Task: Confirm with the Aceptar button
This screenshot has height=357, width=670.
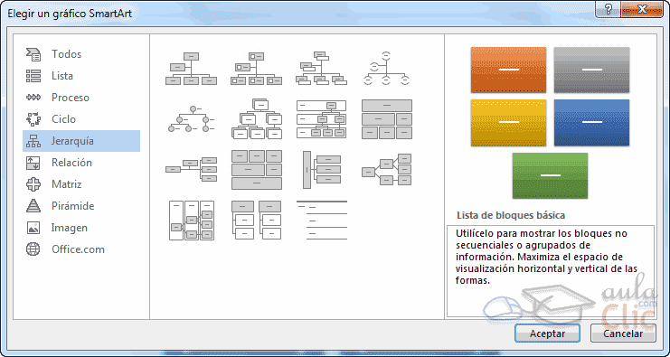Action: [x=547, y=334]
